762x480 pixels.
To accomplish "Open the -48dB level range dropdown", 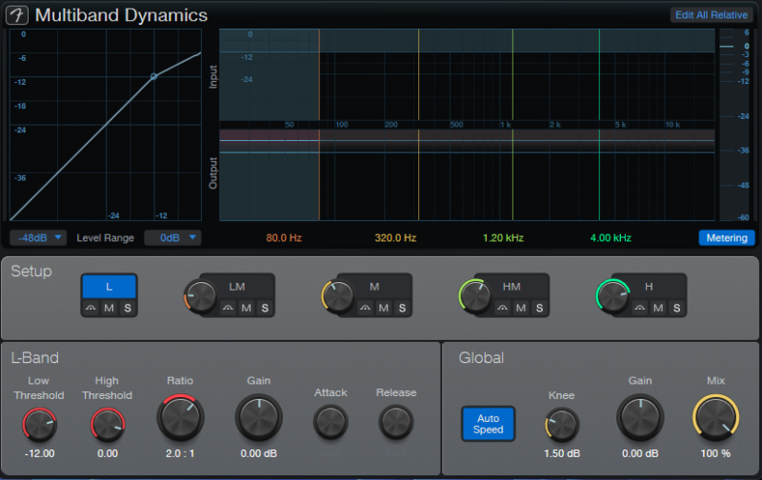I will point(39,237).
